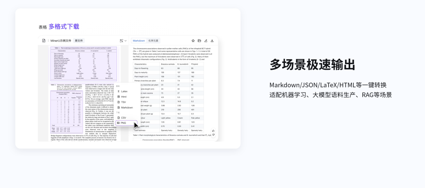
Task: Select TSV from the format menu
Action: pos(123,102)
